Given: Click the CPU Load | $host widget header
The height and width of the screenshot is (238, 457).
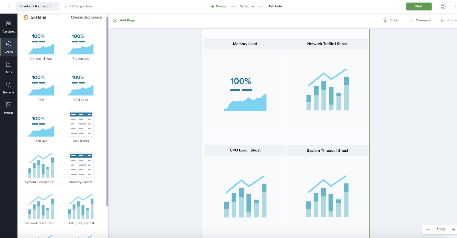Looking at the screenshot, I should click(245, 150).
